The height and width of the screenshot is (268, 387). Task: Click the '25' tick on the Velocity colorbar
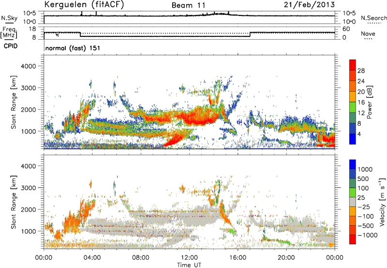pos(361,197)
